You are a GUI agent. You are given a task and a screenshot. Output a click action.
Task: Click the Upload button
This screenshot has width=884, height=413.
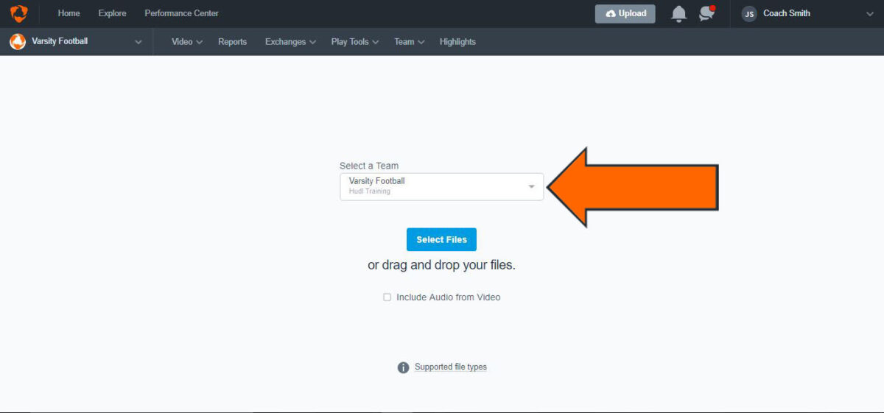625,14
